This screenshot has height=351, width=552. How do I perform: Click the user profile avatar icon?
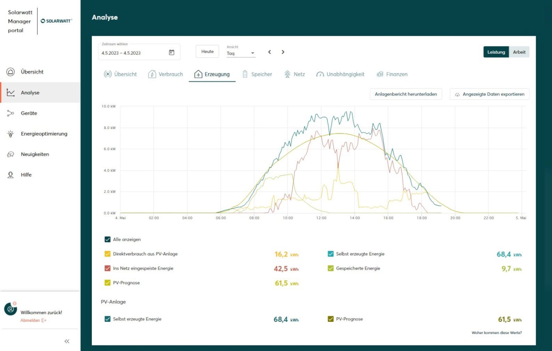pos(11,309)
